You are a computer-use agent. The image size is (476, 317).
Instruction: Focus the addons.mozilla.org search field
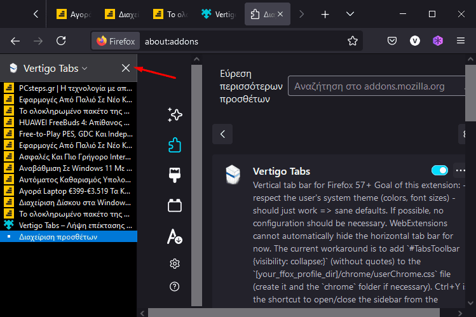[376, 86]
